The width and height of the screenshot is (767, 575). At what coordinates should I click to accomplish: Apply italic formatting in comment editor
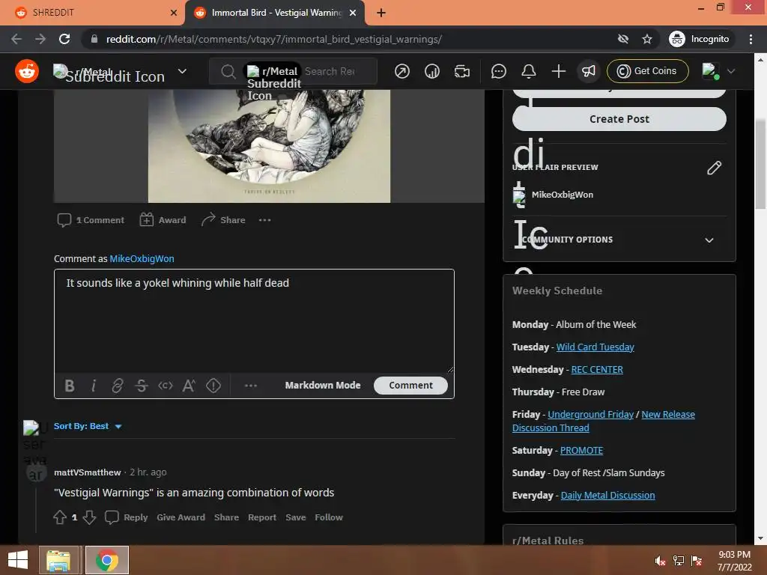click(x=94, y=386)
